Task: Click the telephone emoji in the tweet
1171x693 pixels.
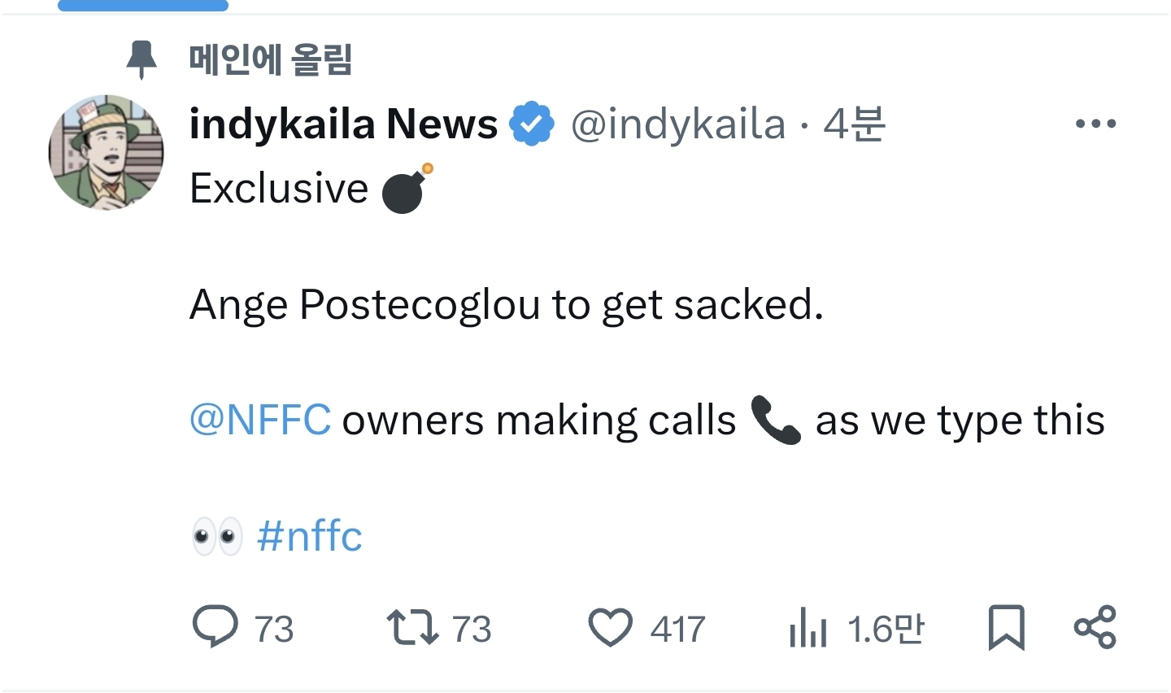Action: click(776, 420)
